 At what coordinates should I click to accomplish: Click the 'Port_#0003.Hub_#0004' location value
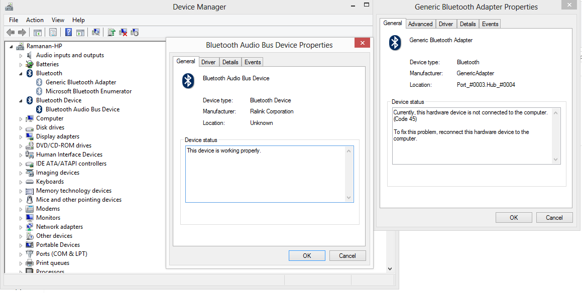(486, 85)
